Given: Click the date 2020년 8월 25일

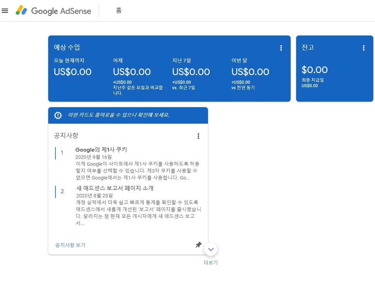Looking at the screenshot, I should pos(94,196).
